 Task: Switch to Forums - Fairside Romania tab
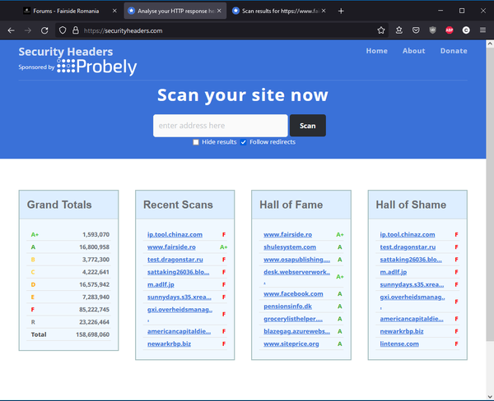66,11
